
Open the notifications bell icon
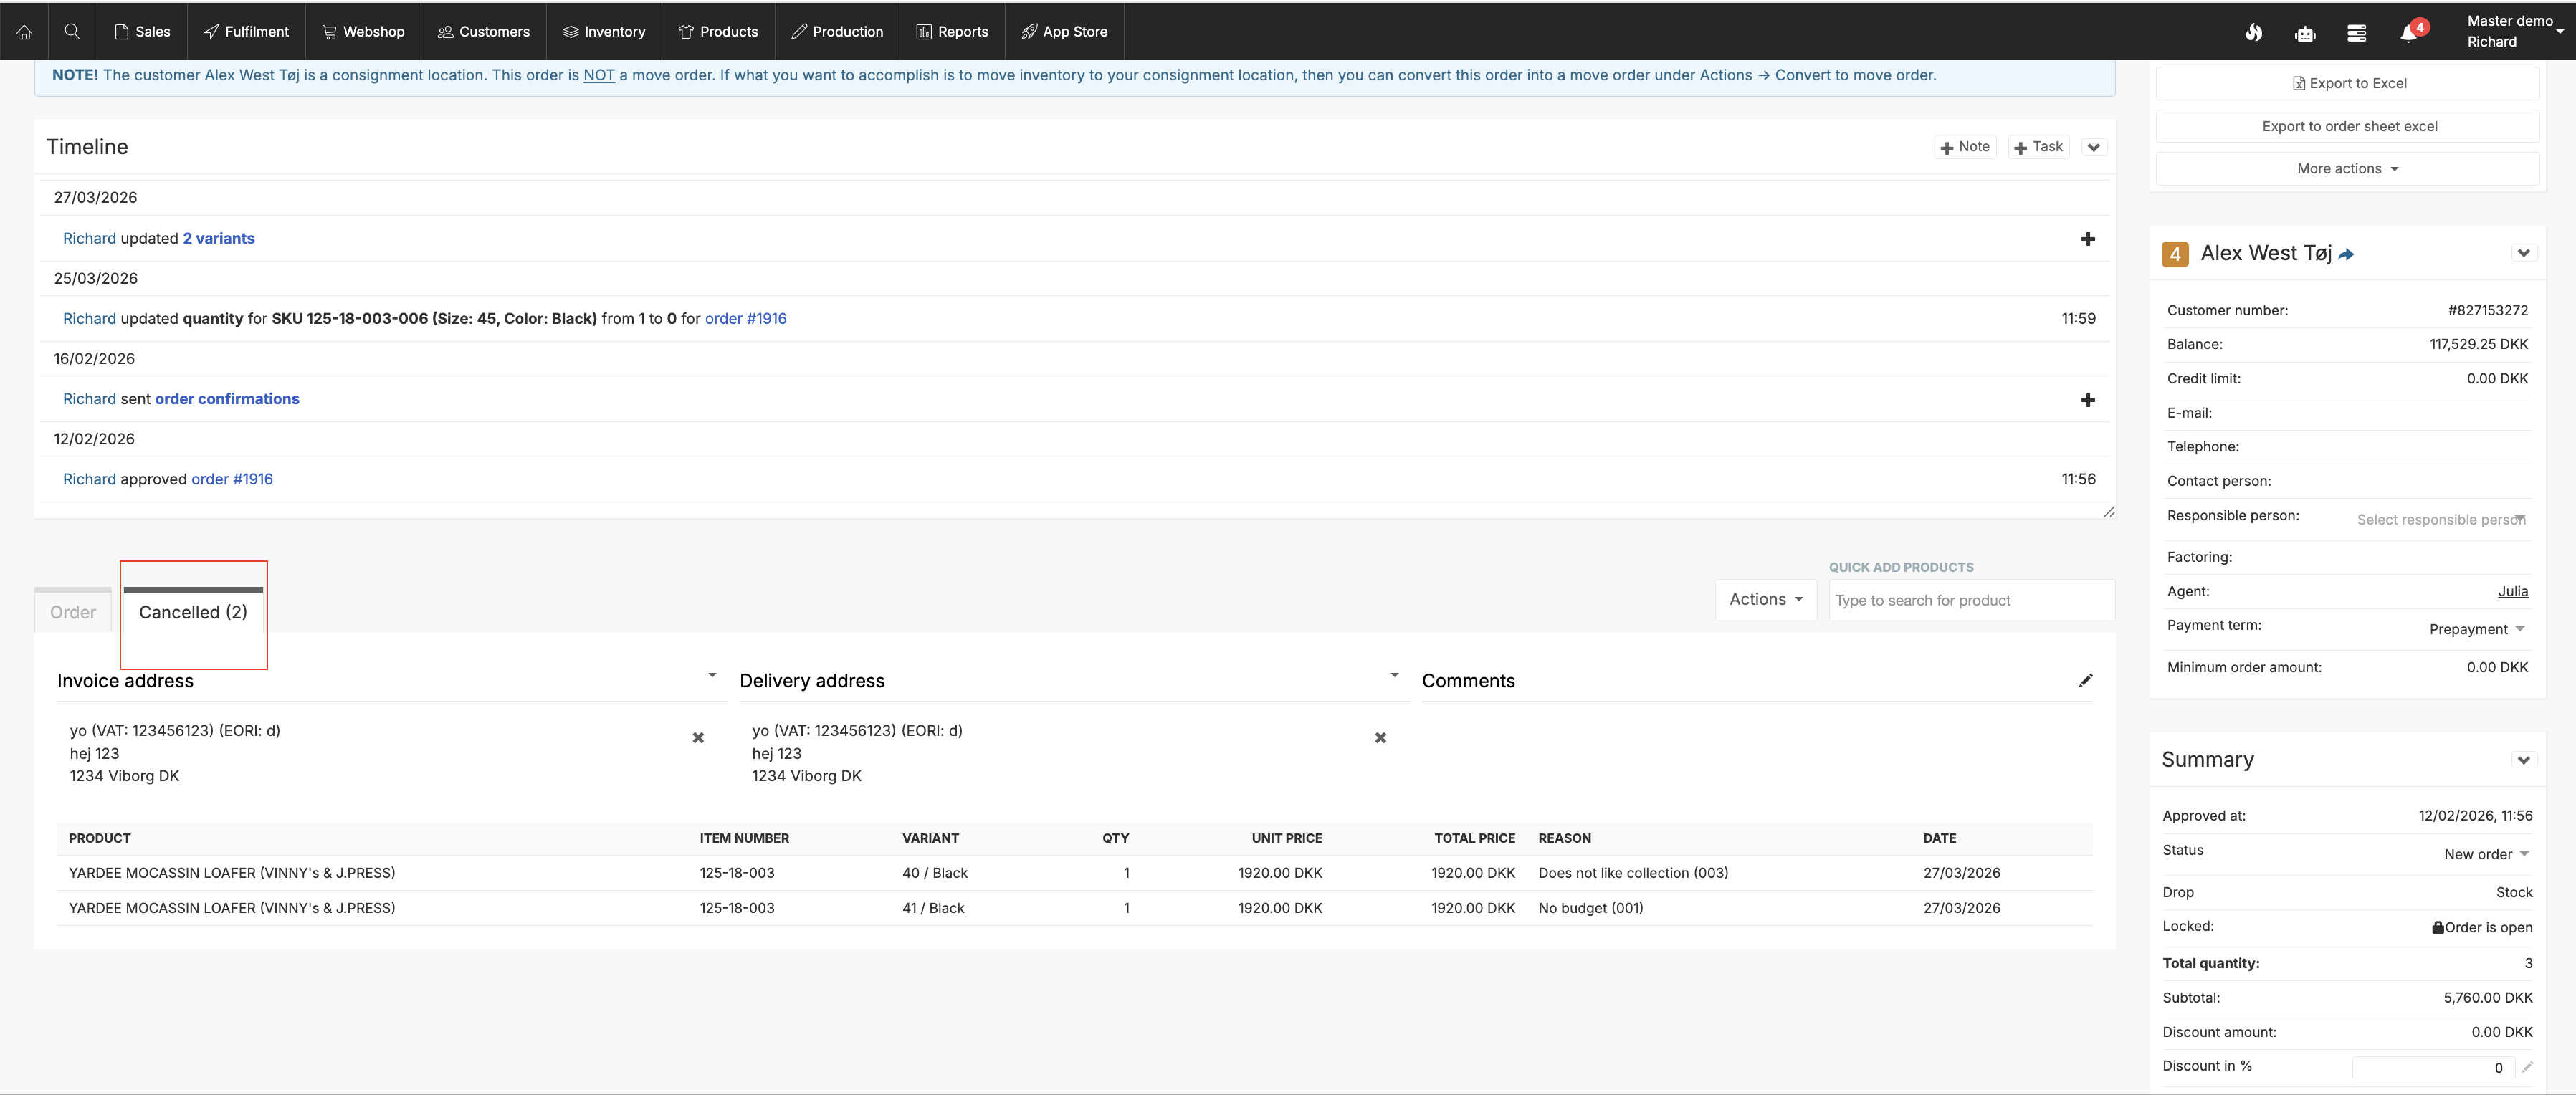click(2408, 33)
